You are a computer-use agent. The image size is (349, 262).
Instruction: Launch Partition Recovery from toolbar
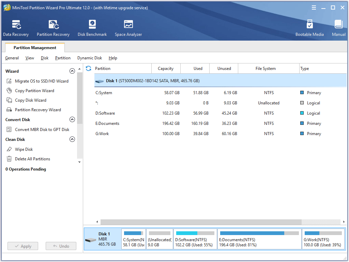click(x=53, y=28)
